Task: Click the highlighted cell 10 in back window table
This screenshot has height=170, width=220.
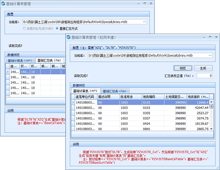Action: coord(35,72)
